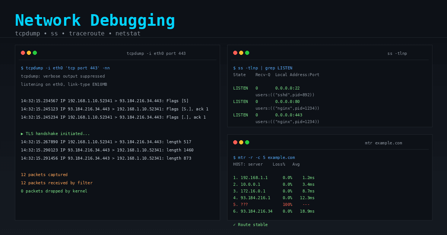The image size is (447, 235).
Task: Click the green dot on the ss -tlnp window
Action: point(247,53)
